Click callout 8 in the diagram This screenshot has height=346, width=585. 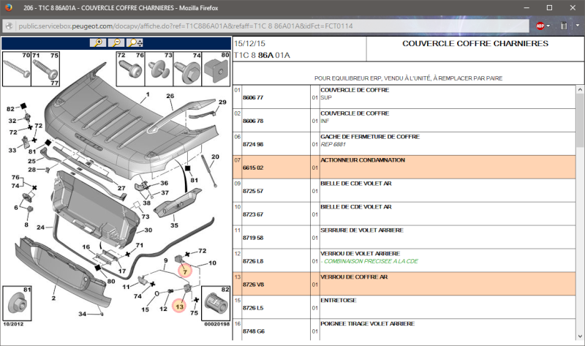pyautogui.click(x=26, y=225)
